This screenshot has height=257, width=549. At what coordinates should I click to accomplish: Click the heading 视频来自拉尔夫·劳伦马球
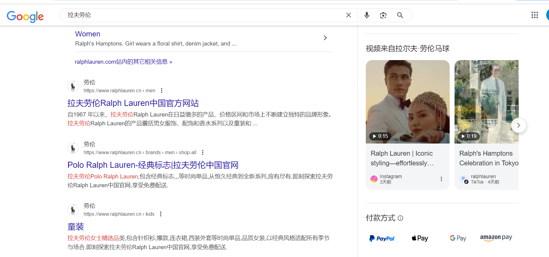(x=407, y=49)
